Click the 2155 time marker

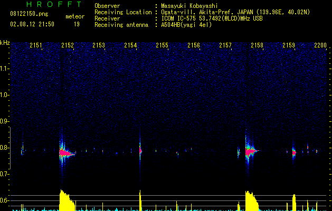162,45
